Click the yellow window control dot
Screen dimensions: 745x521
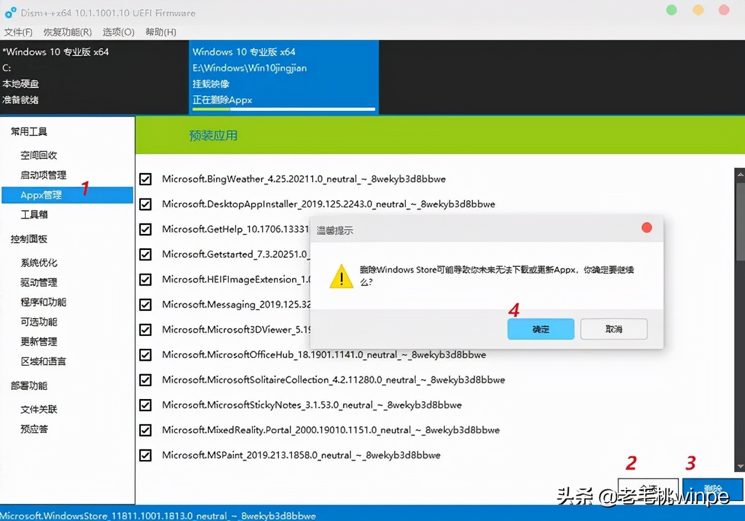click(698, 10)
